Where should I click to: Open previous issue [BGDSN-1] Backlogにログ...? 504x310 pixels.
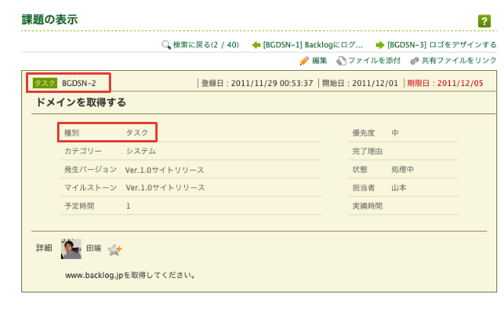(313, 45)
